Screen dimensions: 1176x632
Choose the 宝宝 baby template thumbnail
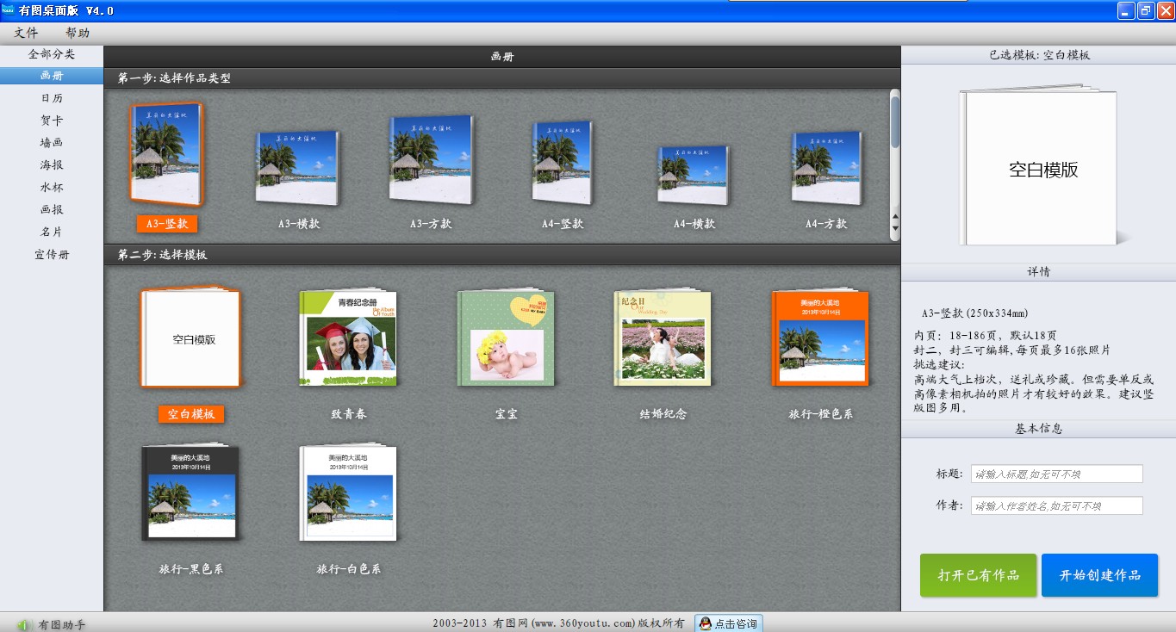click(x=506, y=338)
